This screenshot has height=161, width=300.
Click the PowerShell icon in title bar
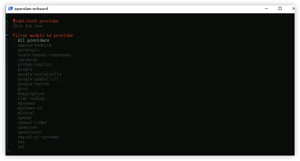(10, 9)
